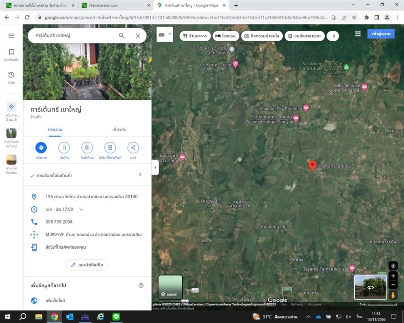Open the Recents history icon
Image resolution: width=404 pixels, height=323 pixels.
click(11, 75)
